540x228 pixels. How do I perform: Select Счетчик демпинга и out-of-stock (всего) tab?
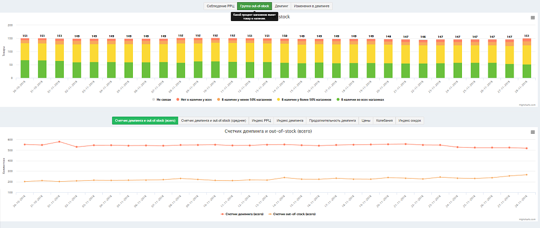[x=144, y=121]
